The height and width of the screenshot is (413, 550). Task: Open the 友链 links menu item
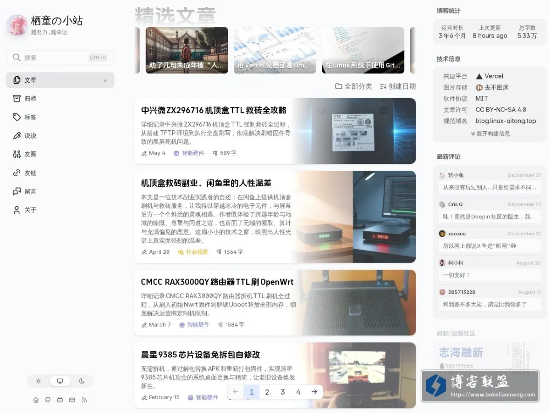60,173
